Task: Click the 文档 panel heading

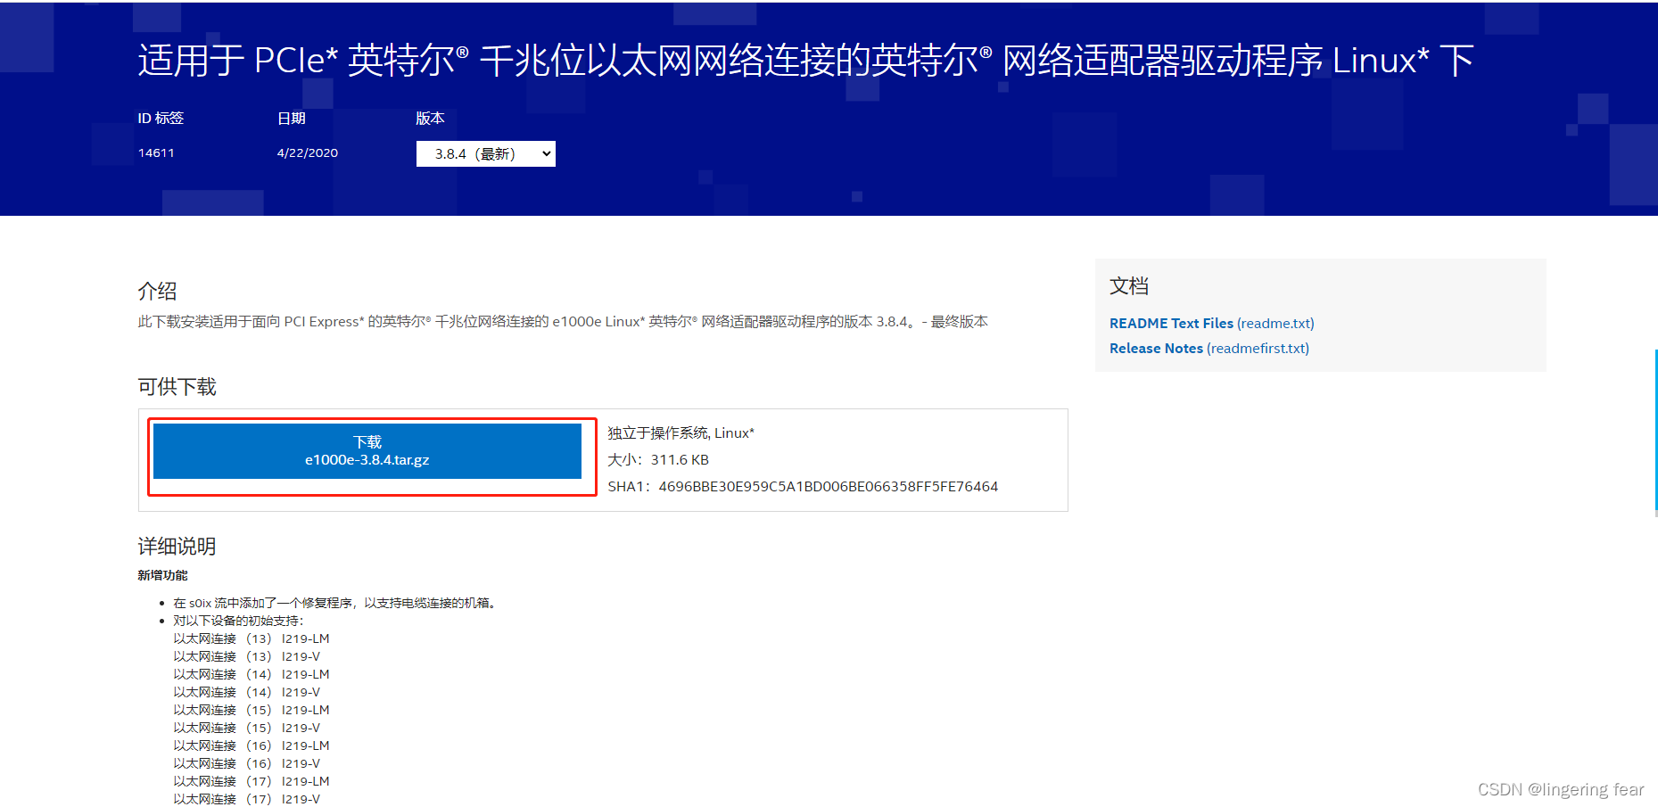Action: [x=1128, y=285]
